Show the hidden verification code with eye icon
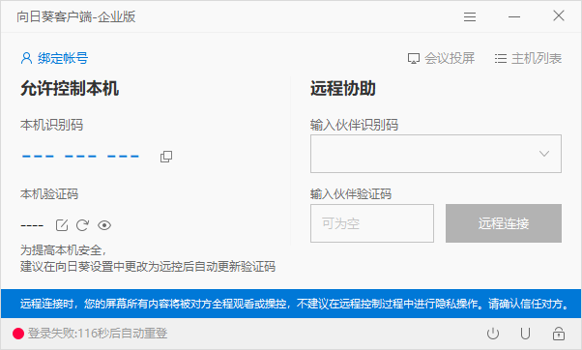The height and width of the screenshot is (350, 582). 104,225
